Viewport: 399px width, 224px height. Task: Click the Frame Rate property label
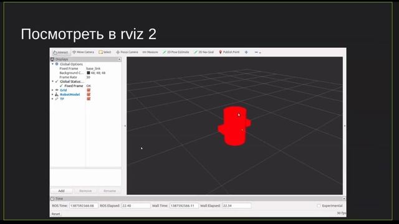[68, 77]
